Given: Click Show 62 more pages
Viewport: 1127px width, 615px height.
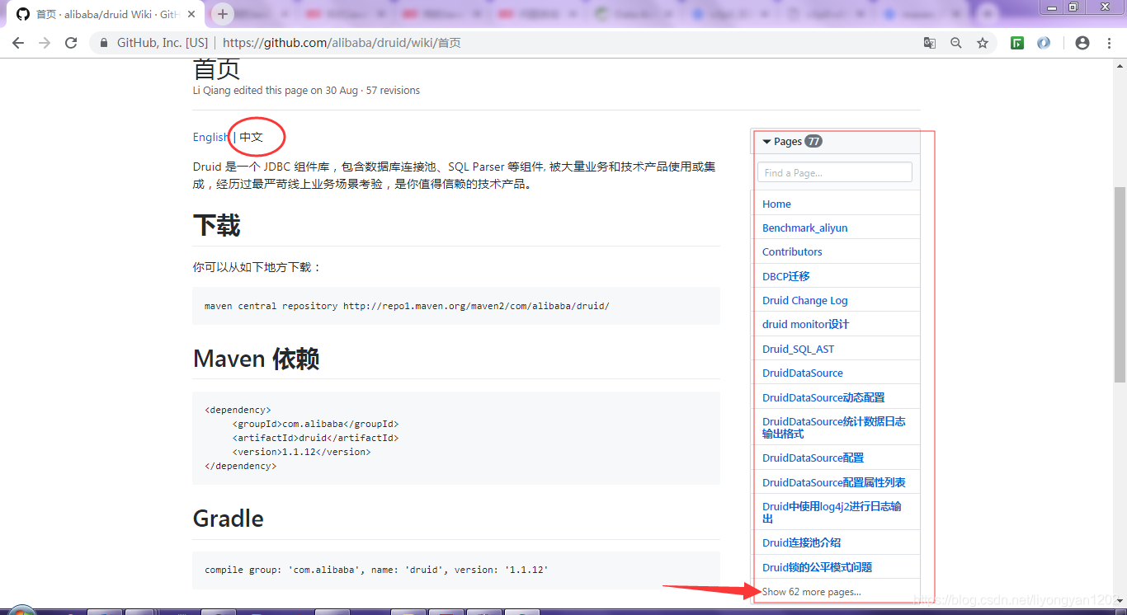Looking at the screenshot, I should coord(811,592).
